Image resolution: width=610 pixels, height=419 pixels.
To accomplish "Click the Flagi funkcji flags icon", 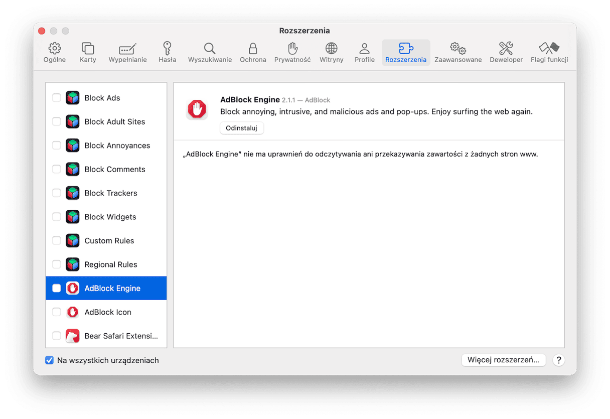I will click(549, 49).
